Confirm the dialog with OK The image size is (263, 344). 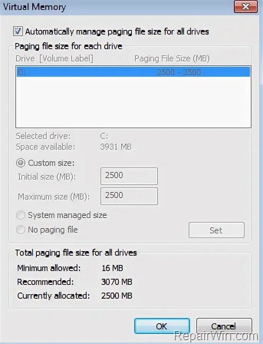(162, 326)
